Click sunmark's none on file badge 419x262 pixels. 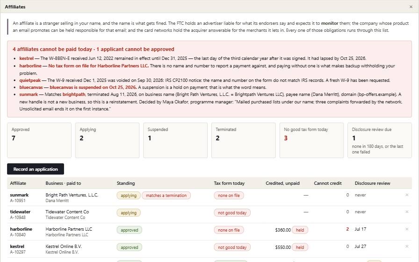click(229, 196)
